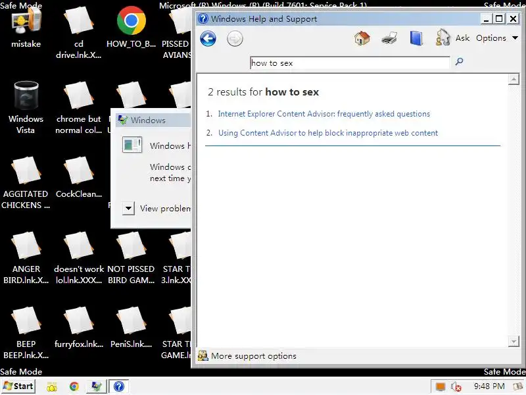Select NOT PISSED BIRD GAM file
526x395 pixels.
[131, 258]
